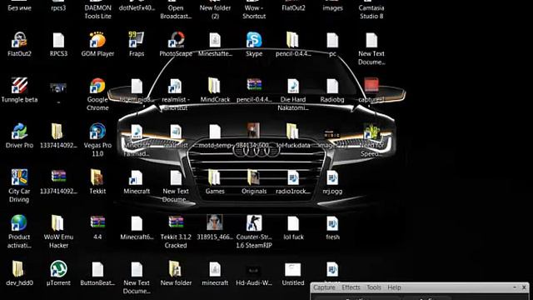This screenshot has height=300, width=533.
Task: Select the pc file icon
Action: pos(332,40)
